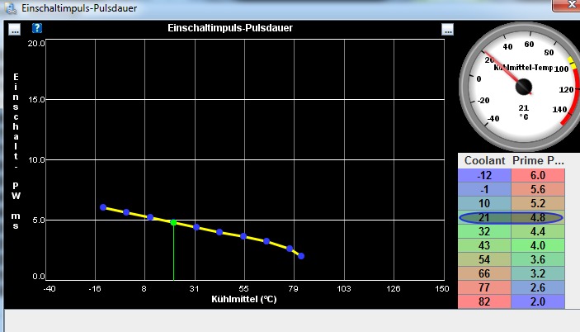Click the Kühlmittel-Temp gauge

click(x=518, y=85)
